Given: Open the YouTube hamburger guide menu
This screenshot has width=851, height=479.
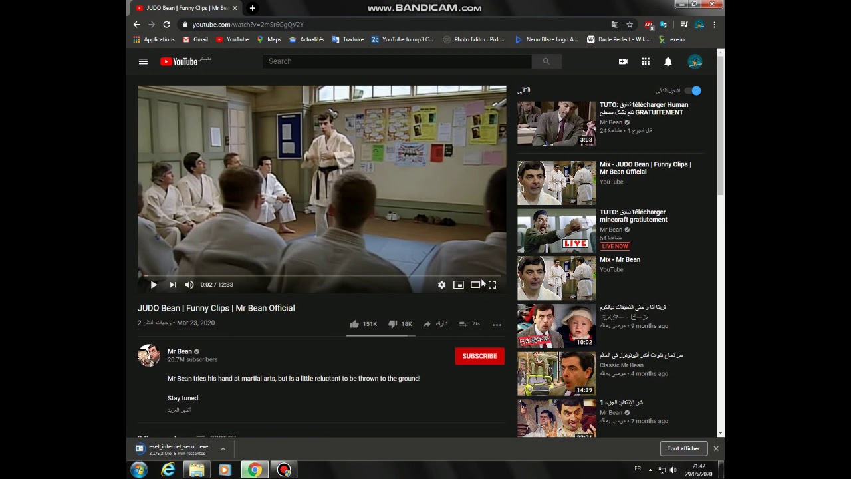Looking at the screenshot, I should (143, 61).
